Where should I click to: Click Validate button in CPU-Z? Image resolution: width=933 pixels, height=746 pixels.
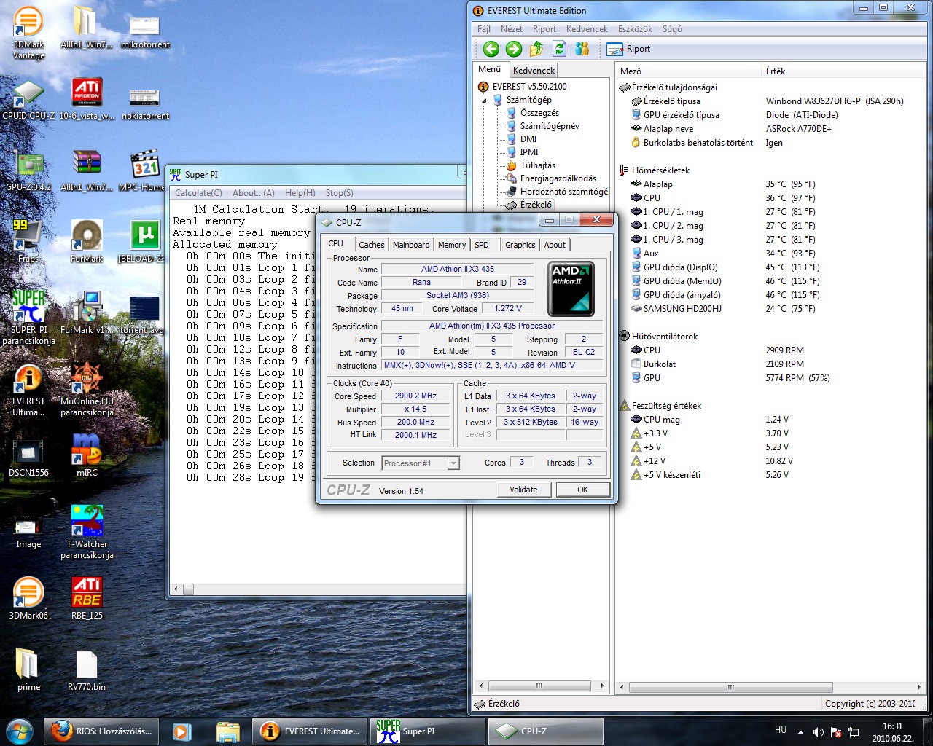(x=523, y=490)
